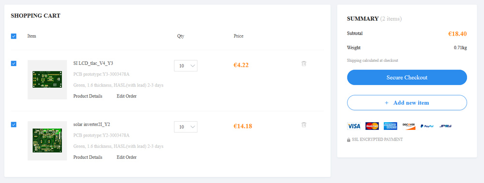Open Edit Order for solar inverter2I_Y2

click(x=126, y=157)
